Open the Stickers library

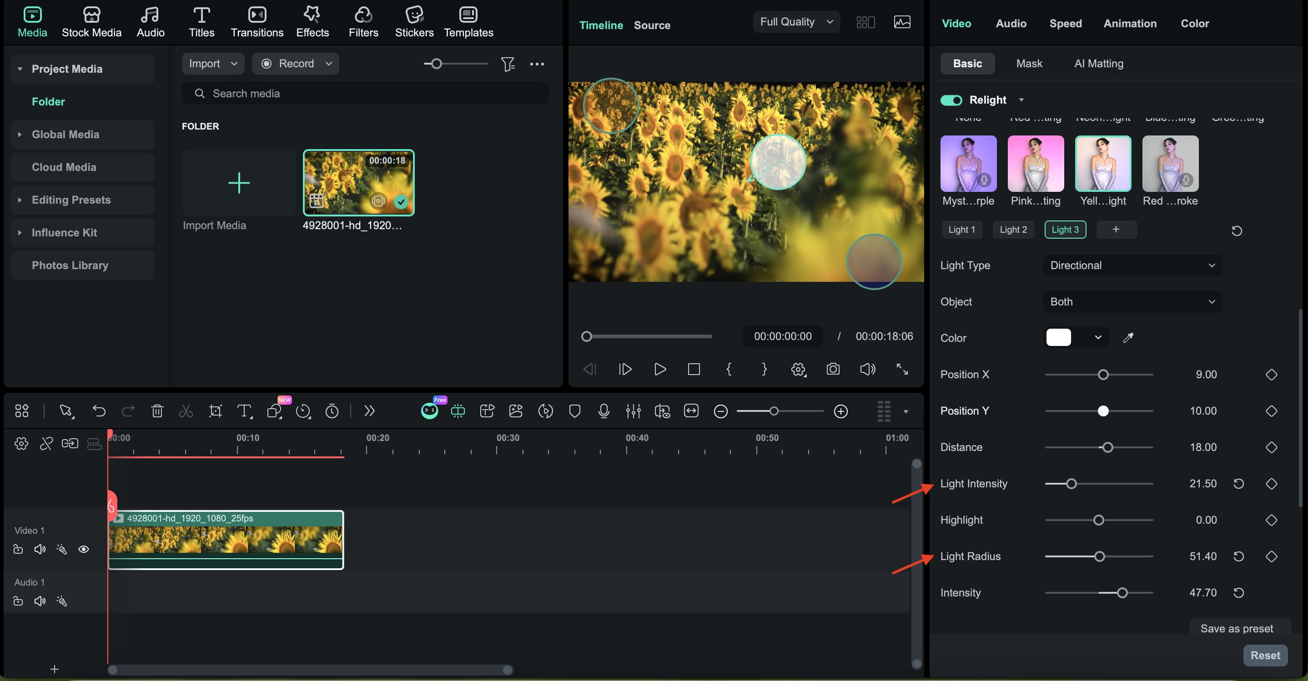tap(414, 22)
